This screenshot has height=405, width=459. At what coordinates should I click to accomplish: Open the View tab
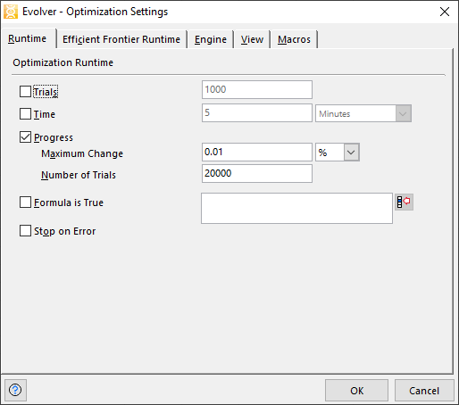tap(252, 39)
